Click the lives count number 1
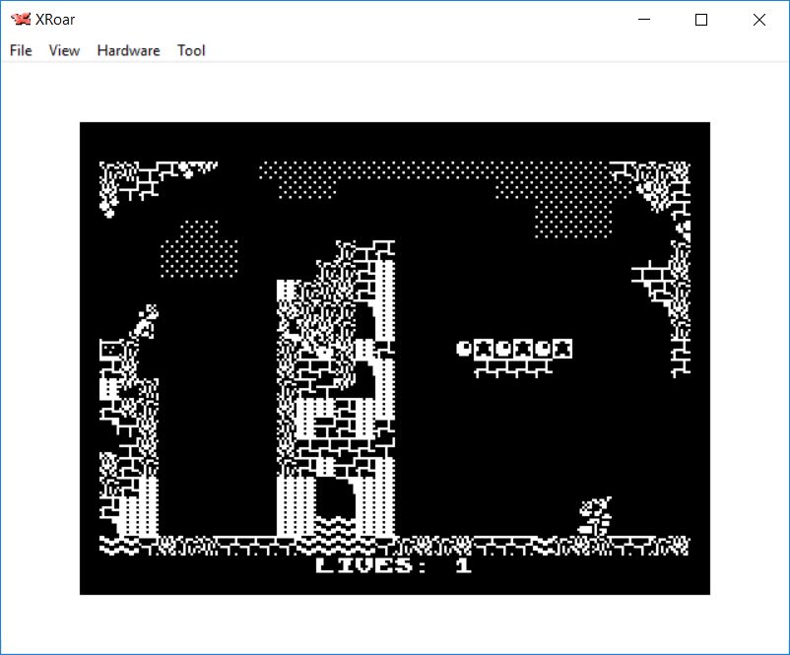 pos(463,565)
